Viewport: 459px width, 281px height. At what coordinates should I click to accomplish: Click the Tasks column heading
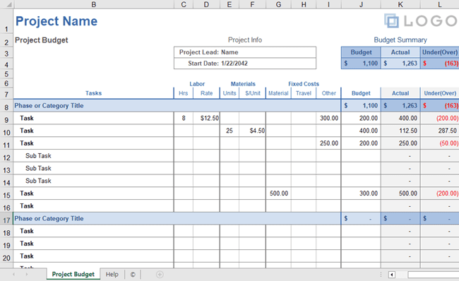[93, 93]
